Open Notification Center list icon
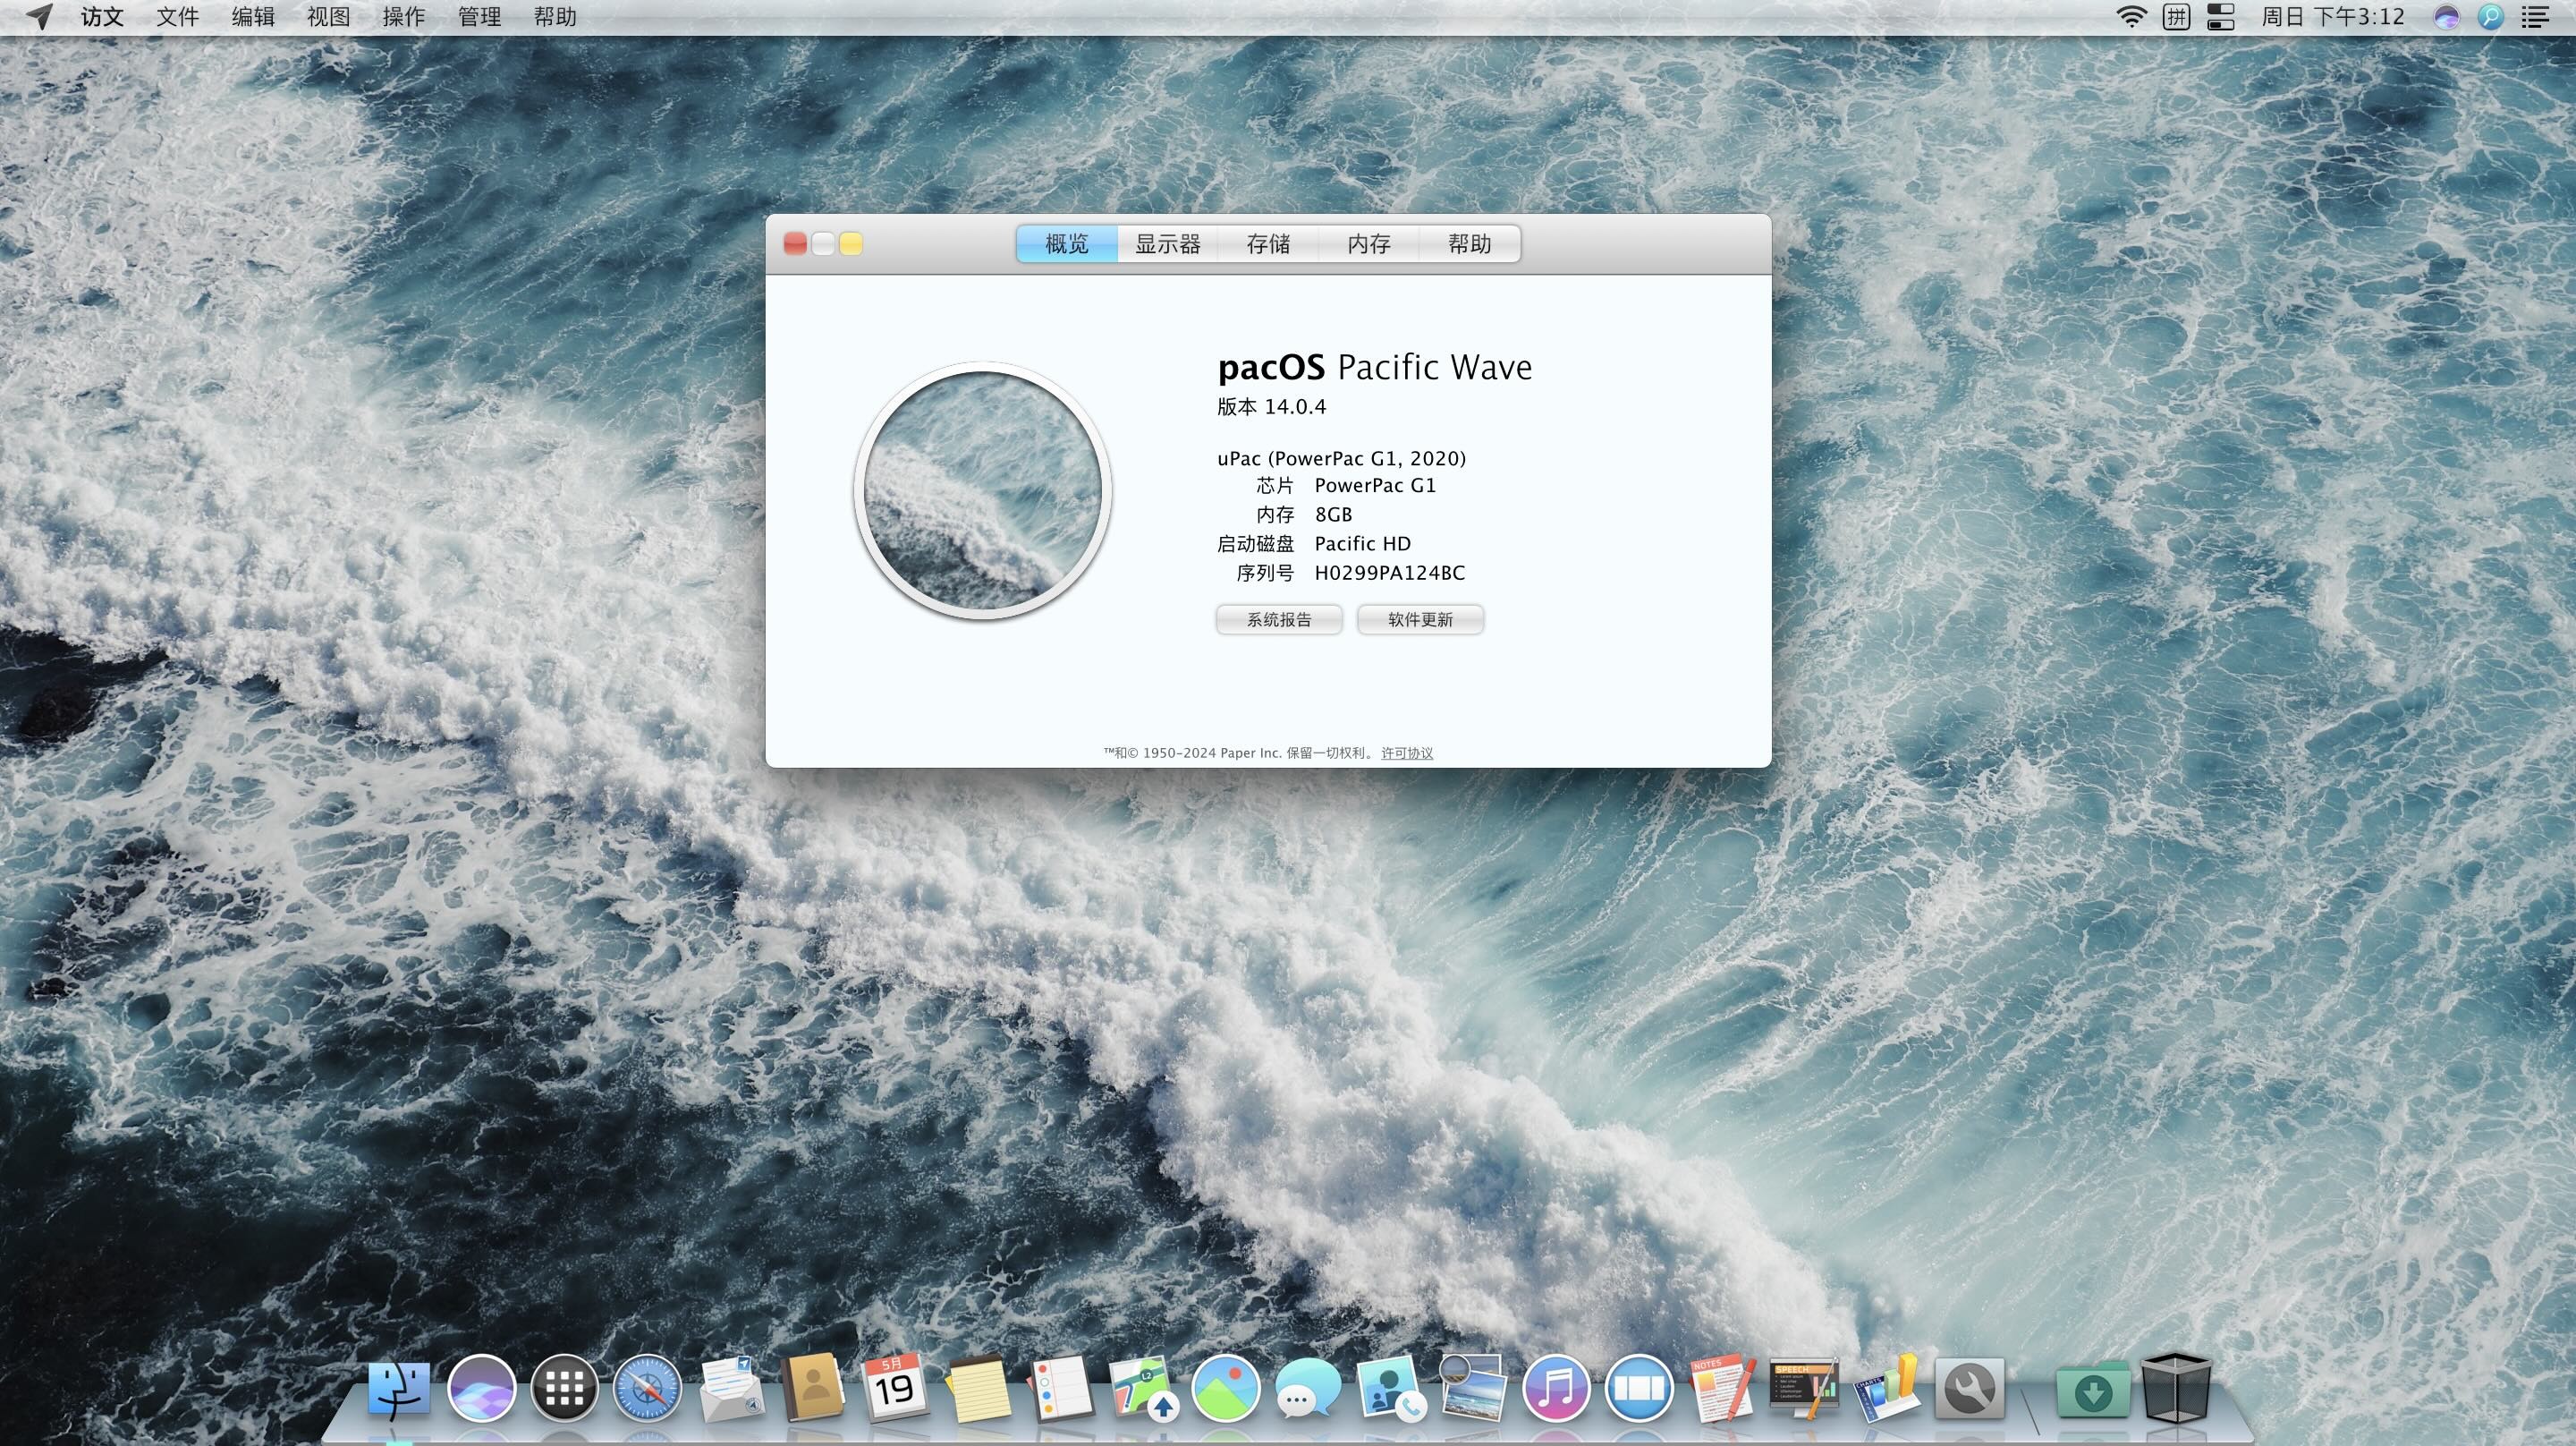Screen dimensions: 2576x1446 click(2535, 17)
